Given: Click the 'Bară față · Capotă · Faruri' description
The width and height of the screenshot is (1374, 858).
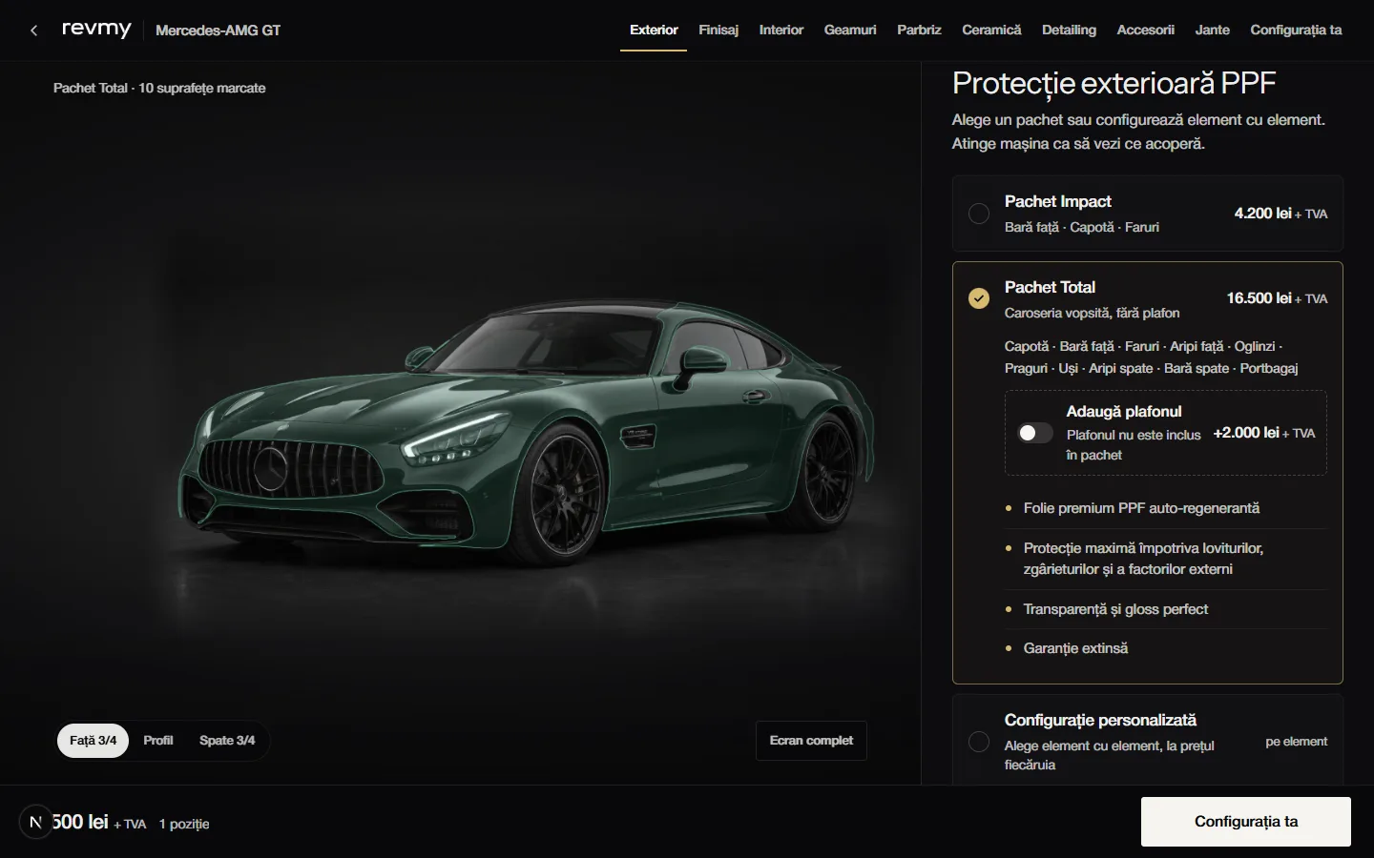Looking at the screenshot, I should [1082, 227].
